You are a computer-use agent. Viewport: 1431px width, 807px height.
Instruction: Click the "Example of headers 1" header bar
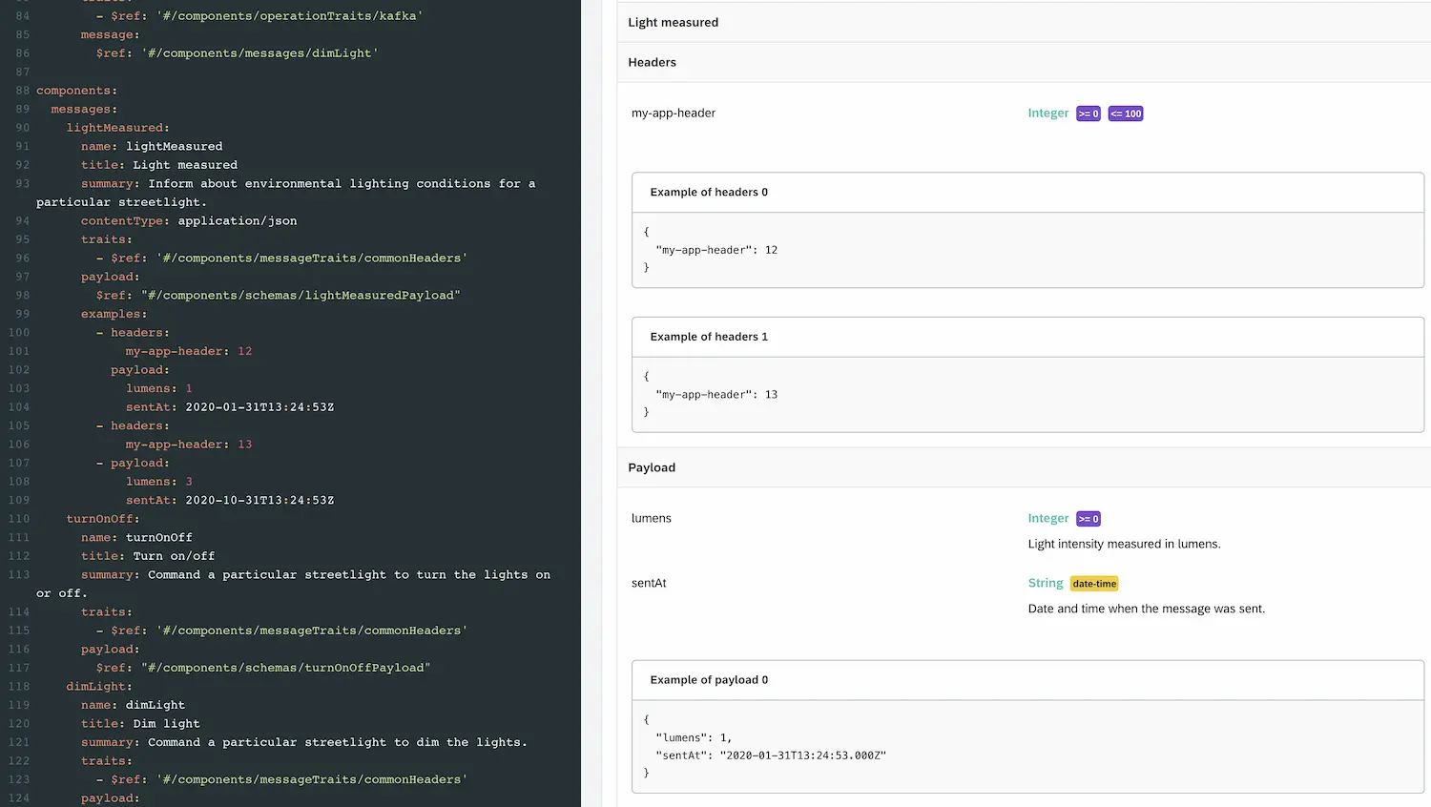(708, 336)
